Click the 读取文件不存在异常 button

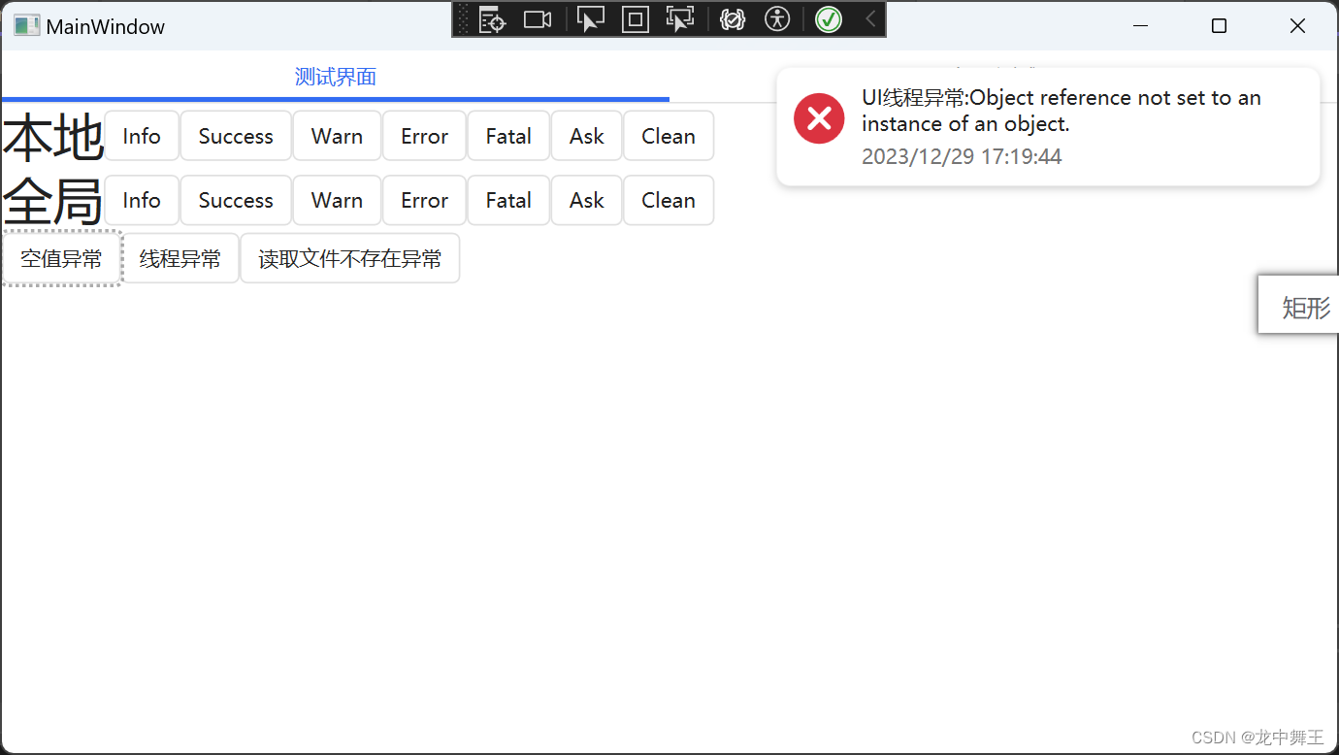pos(350,258)
